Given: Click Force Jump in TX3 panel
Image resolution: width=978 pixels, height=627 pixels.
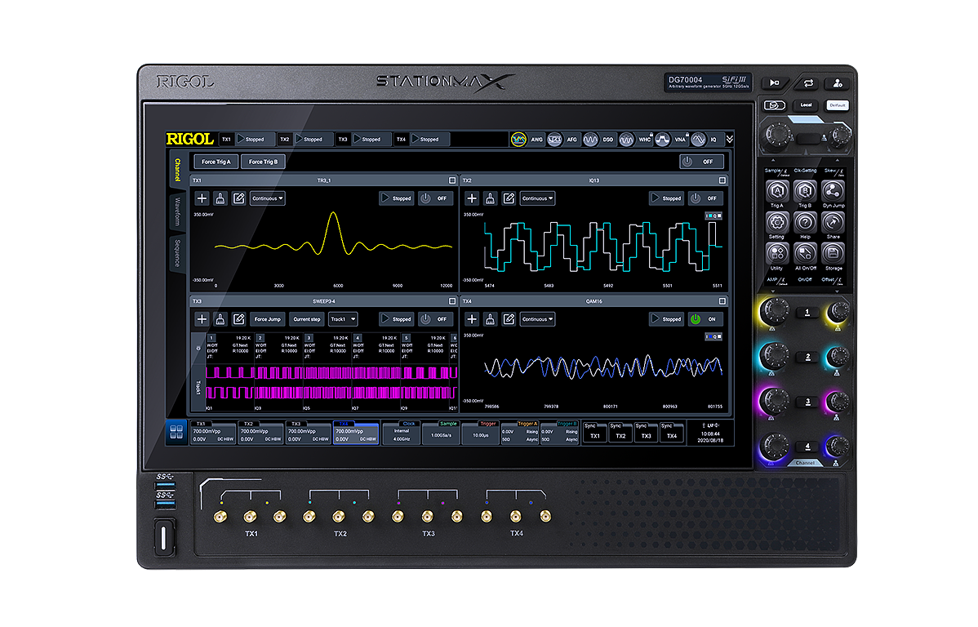Looking at the screenshot, I should coord(268,318).
